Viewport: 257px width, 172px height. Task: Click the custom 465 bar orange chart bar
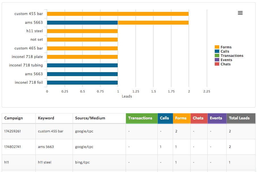(x=82, y=48)
